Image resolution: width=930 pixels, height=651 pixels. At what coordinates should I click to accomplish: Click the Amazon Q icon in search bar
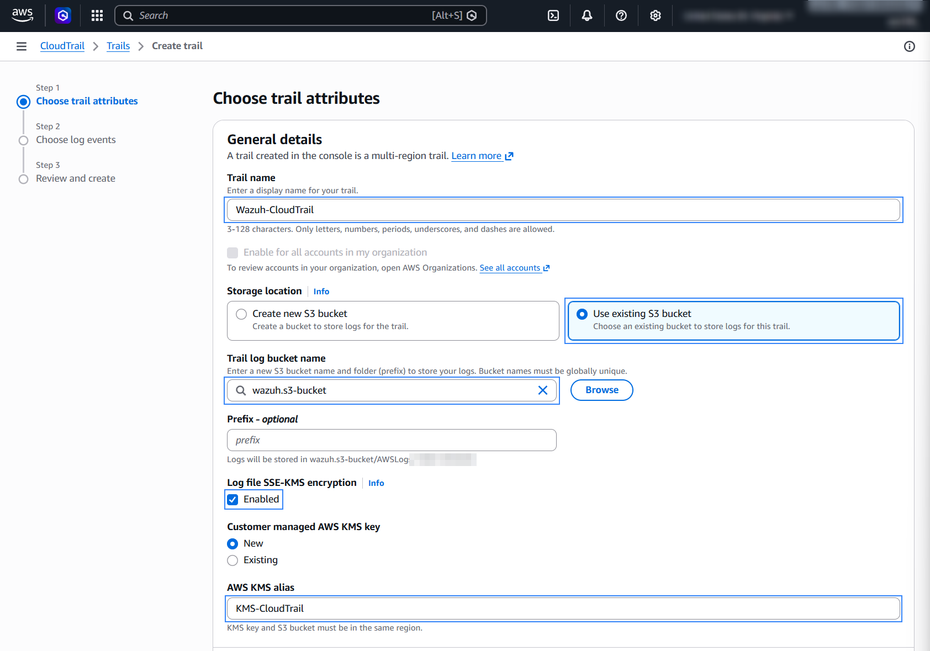click(472, 15)
